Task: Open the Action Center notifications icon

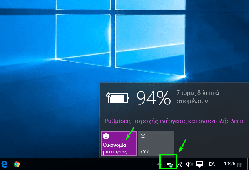Action: 199,164
